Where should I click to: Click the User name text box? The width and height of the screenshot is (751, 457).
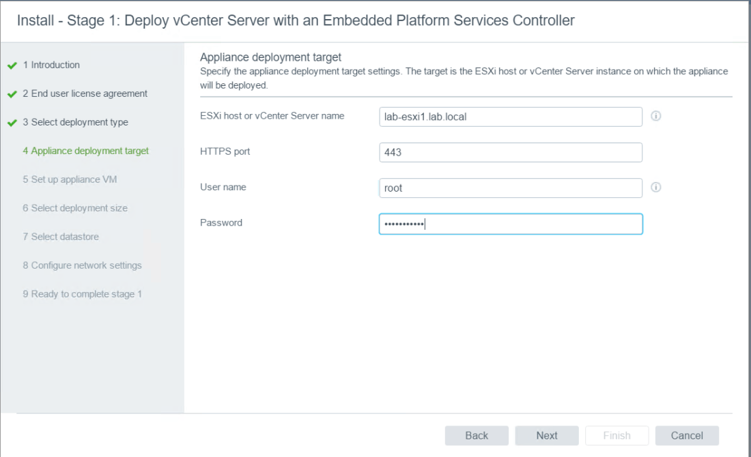[x=510, y=188]
